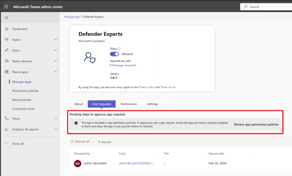Click the Users icon in sidebar
The width and height of the screenshot is (292, 176).
click(7, 50)
